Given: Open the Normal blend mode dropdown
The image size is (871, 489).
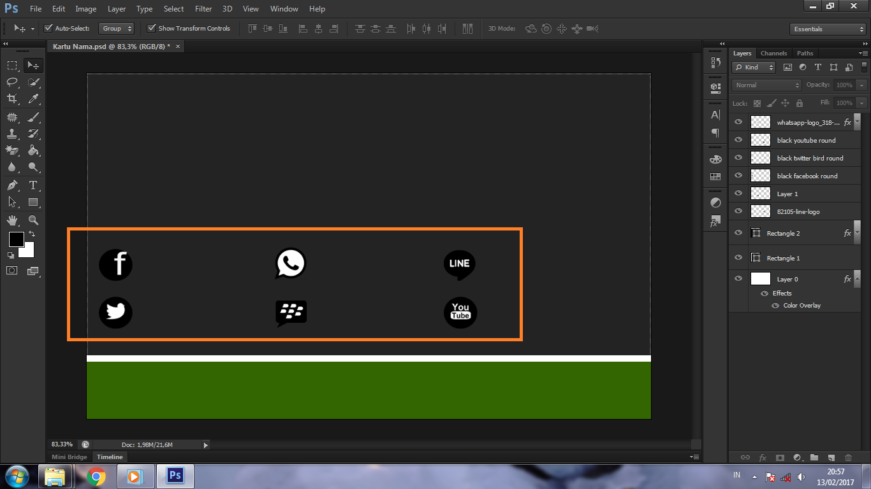Looking at the screenshot, I should [x=767, y=85].
